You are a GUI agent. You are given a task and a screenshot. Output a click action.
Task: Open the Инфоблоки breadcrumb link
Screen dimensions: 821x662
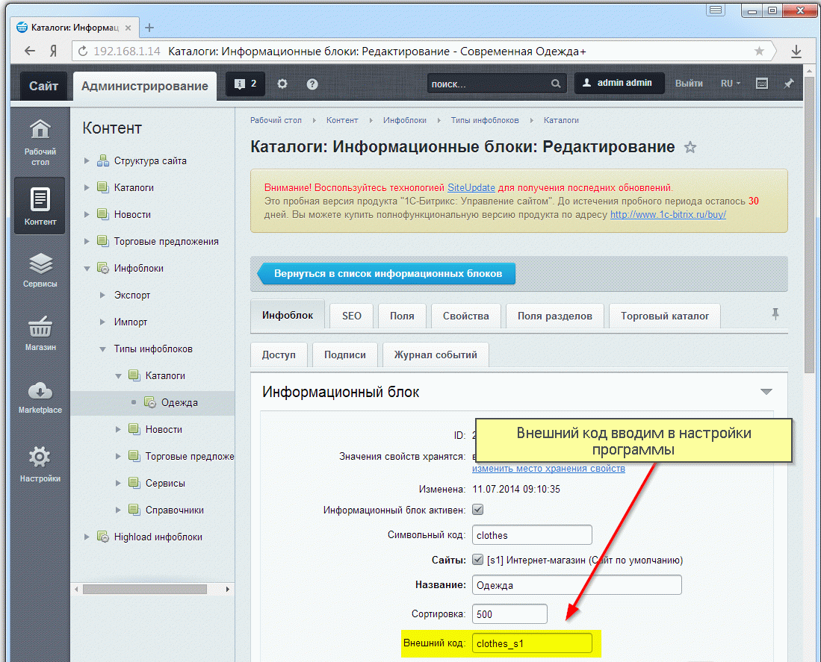click(x=405, y=120)
